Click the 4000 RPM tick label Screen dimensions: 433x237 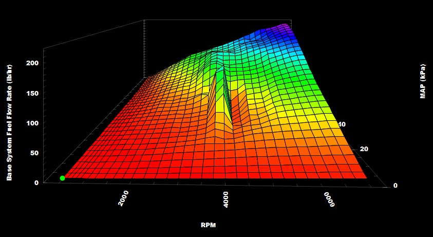226,199
